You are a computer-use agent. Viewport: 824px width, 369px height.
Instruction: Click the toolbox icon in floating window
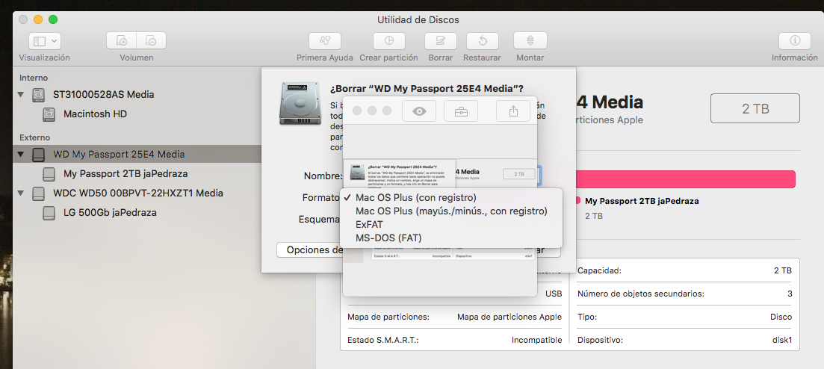click(461, 111)
